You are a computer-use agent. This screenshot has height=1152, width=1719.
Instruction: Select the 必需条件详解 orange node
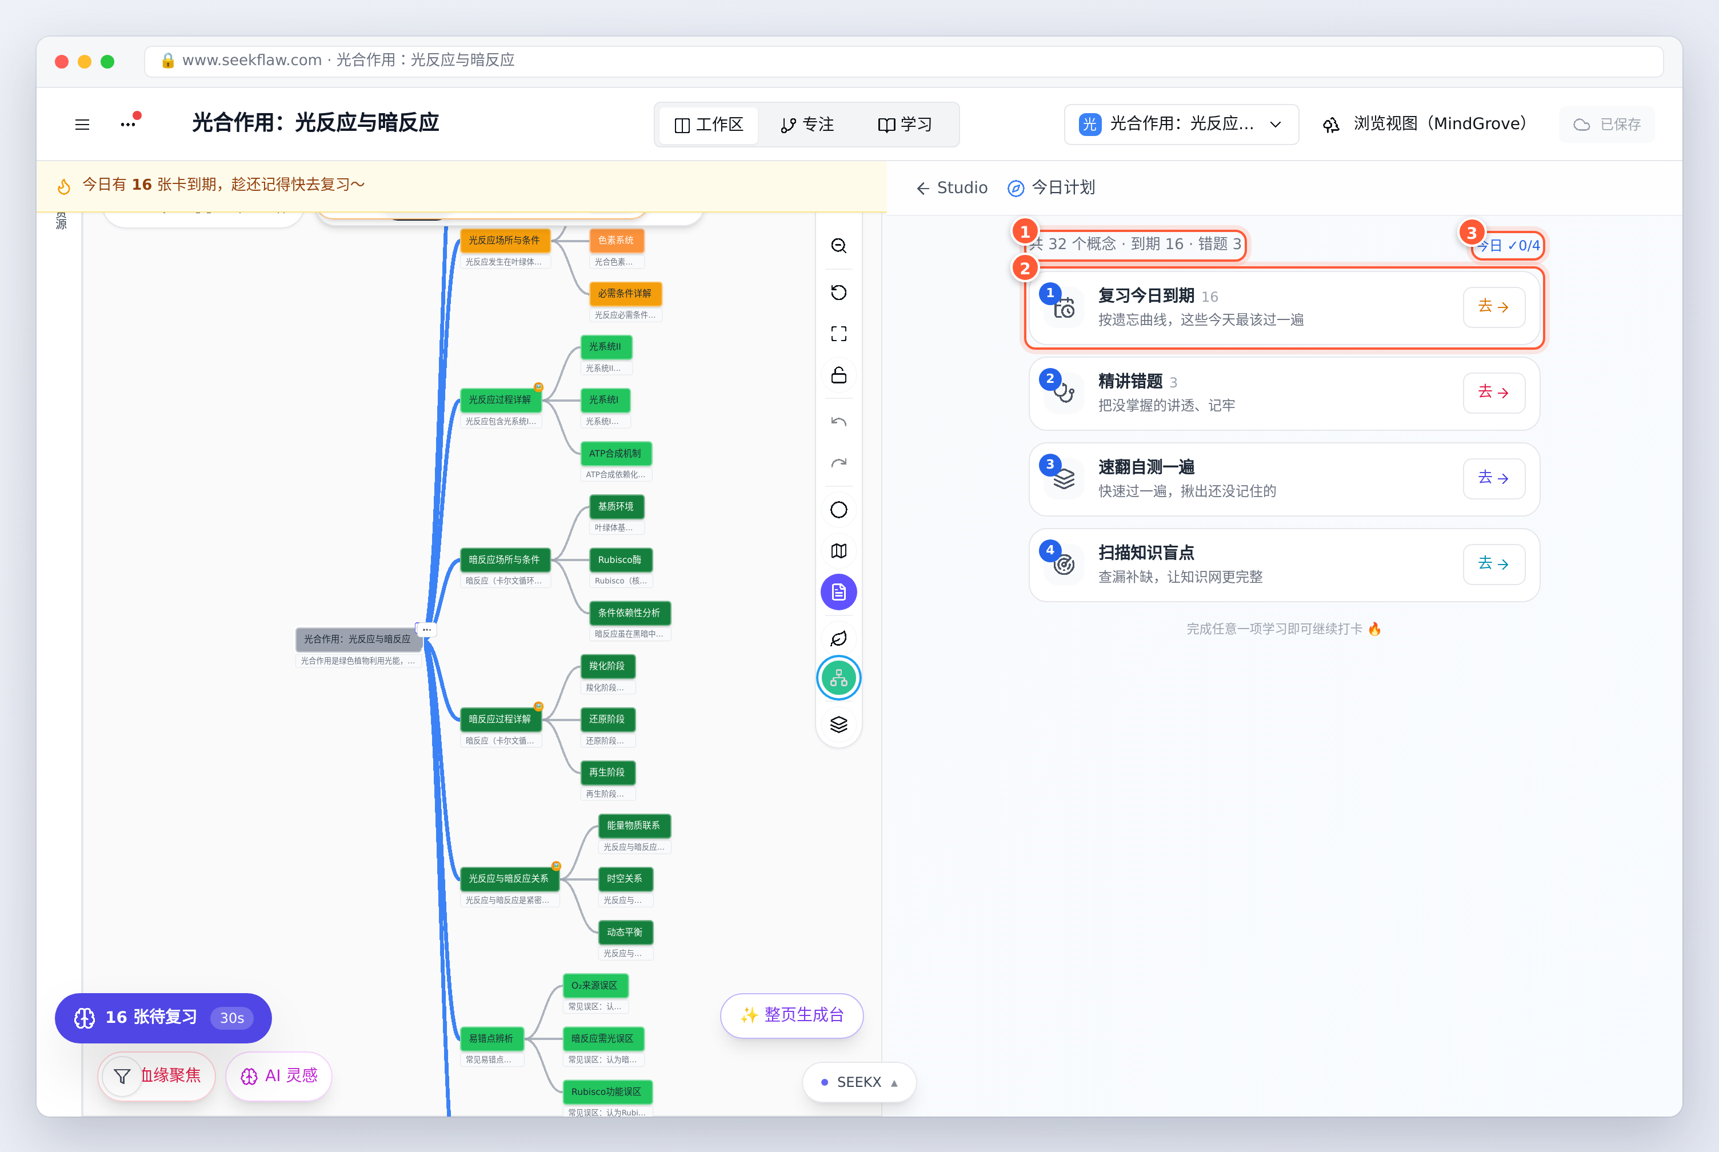625,294
